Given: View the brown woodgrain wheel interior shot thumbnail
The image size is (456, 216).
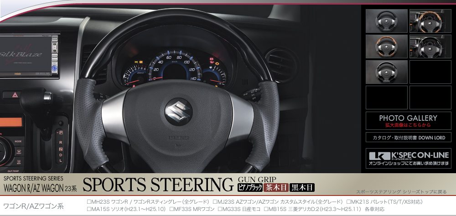Looking at the screenshot, I should [430, 21].
